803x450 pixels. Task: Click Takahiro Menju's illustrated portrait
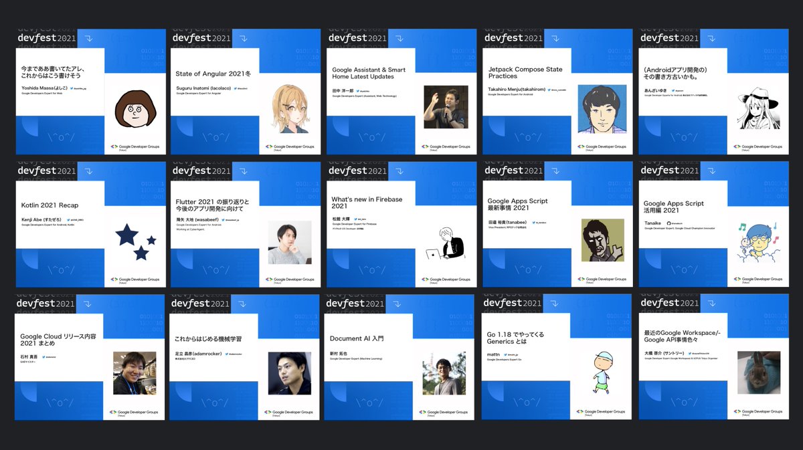602,109
